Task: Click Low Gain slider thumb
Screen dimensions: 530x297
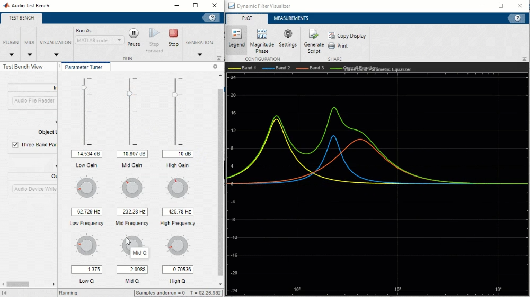Action: coord(84,88)
